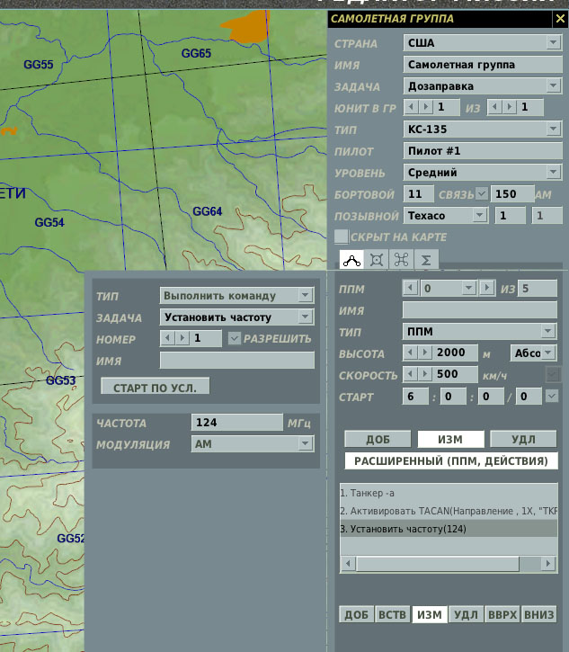Viewport: 569px width, 652px height.
Task: Decrease action Номер value
Action: click(x=167, y=338)
